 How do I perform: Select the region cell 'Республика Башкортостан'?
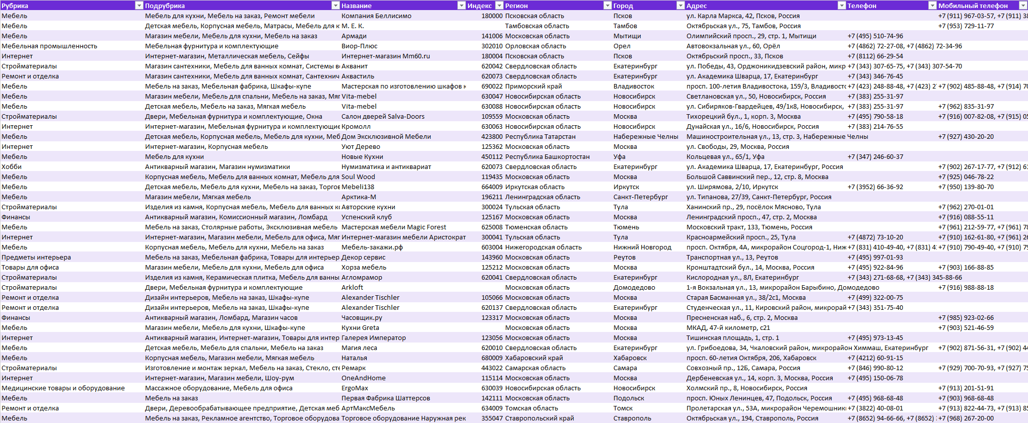click(558, 156)
